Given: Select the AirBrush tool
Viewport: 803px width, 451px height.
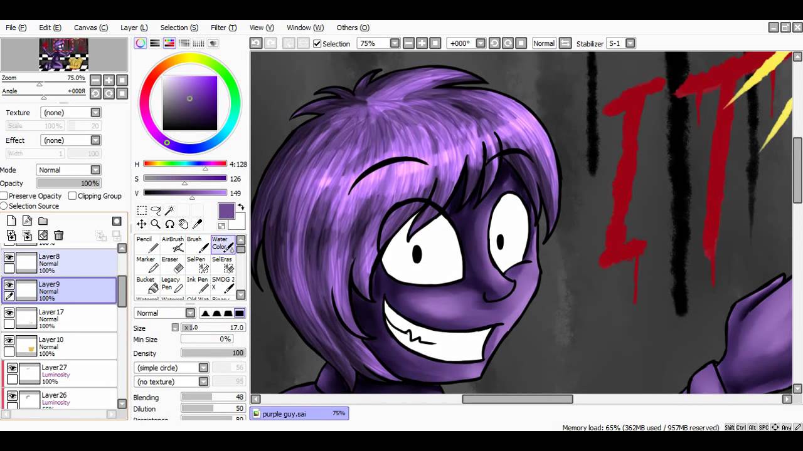Looking at the screenshot, I should tap(173, 244).
